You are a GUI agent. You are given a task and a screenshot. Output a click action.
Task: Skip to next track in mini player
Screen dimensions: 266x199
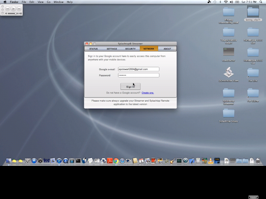(x=19, y=8)
